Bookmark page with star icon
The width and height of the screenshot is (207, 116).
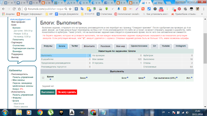pos(70,9)
